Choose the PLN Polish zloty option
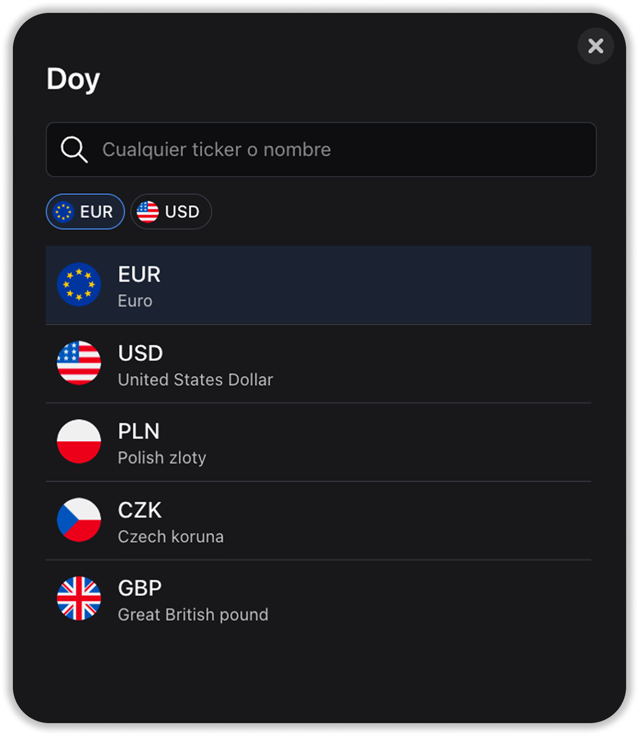The width and height of the screenshot is (639, 736). (x=318, y=442)
